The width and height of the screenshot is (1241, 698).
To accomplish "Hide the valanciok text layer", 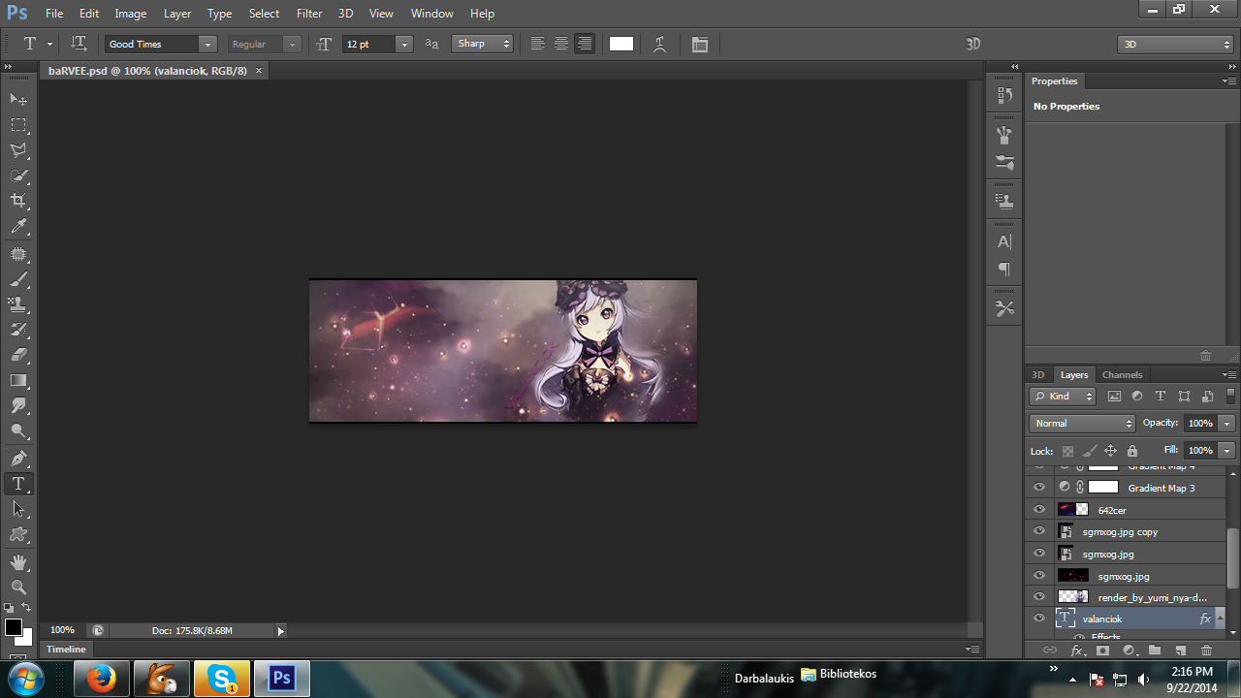I will (x=1039, y=619).
